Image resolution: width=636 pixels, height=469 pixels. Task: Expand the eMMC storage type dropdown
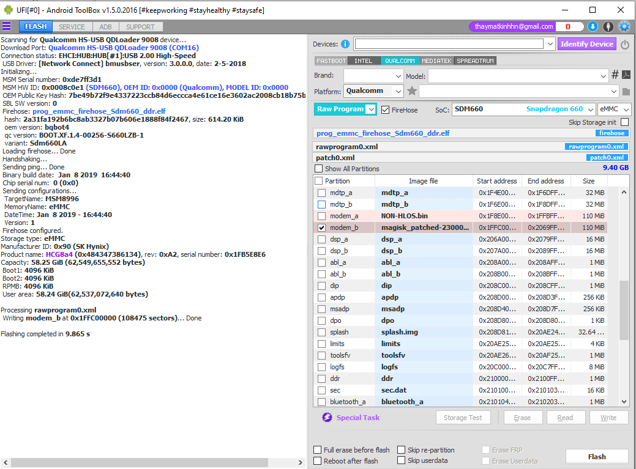pyautogui.click(x=613, y=109)
